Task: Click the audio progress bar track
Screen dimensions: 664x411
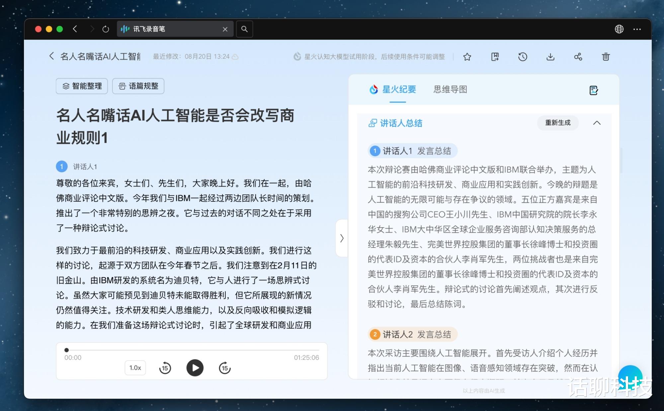Action: [x=193, y=350]
